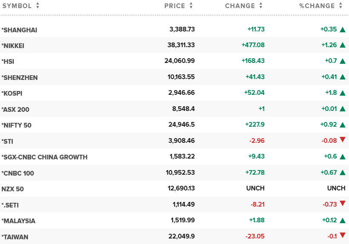Screen dimensions: 349x244
Task: Open the *CNBC 100 index link
Action: (17, 173)
